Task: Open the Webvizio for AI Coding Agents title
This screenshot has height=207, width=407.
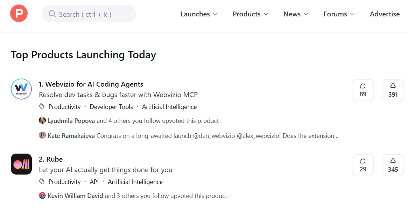Action: pyautogui.click(x=91, y=84)
